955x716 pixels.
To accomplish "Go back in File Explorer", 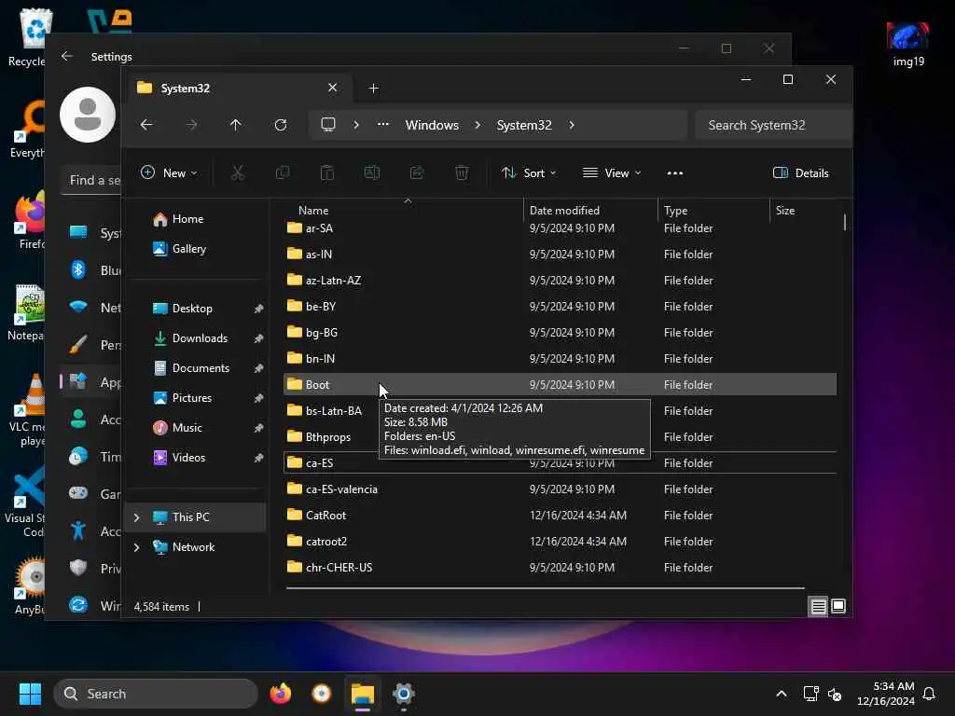I will click(146, 125).
